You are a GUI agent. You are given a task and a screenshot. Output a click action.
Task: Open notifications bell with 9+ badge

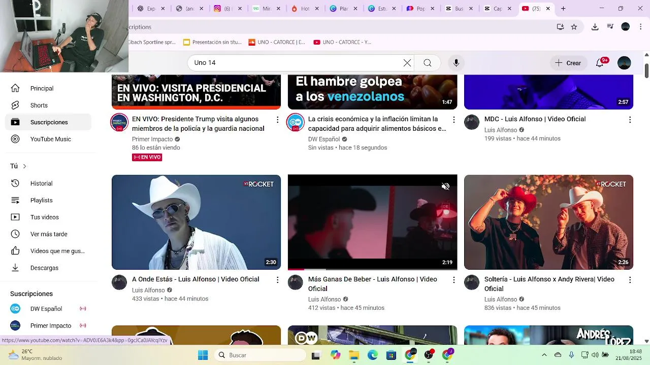pos(600,63)
